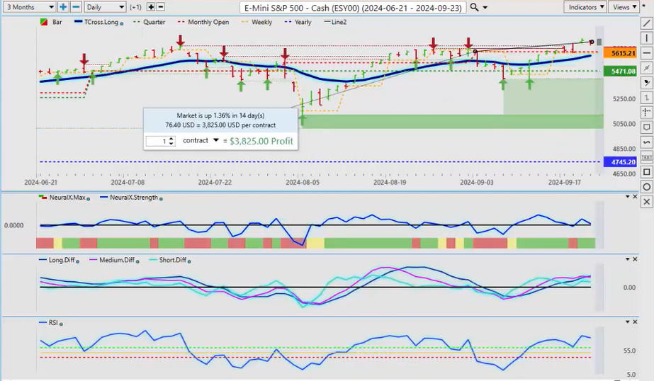Click the green 5471.08 price label
Image resolution: width=654 pixels, height=381 pixels.
620,72
